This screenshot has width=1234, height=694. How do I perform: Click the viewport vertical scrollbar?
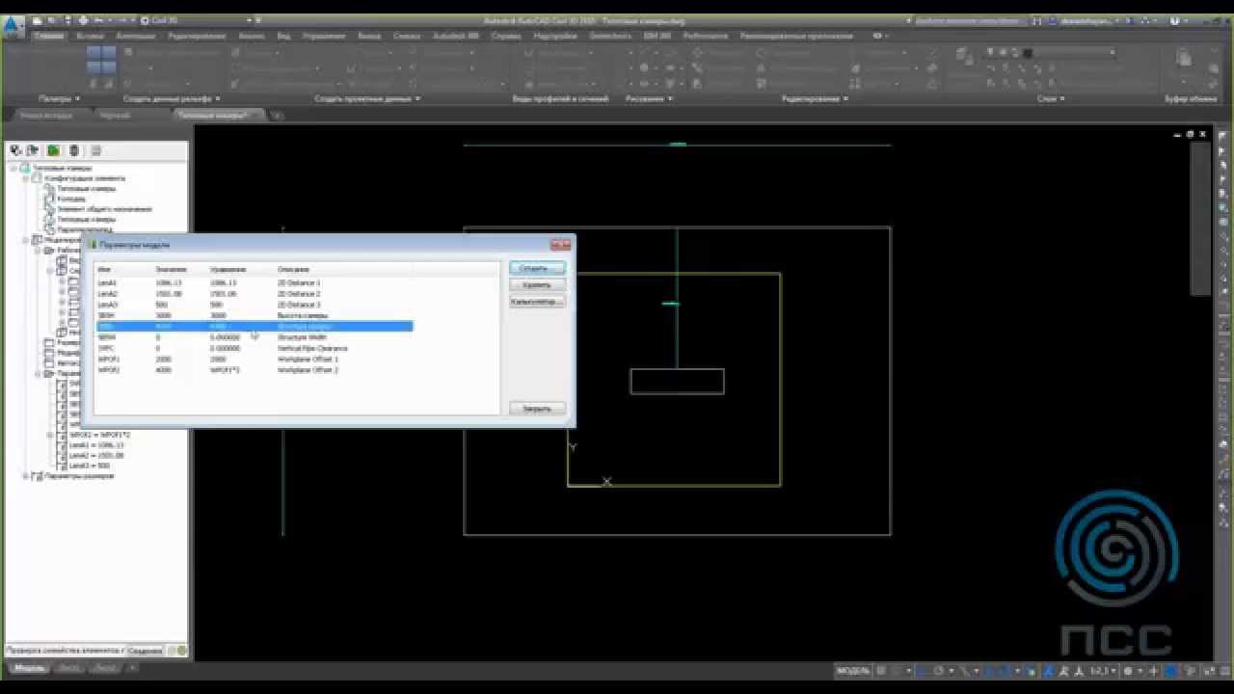[x=1199, y=218]
